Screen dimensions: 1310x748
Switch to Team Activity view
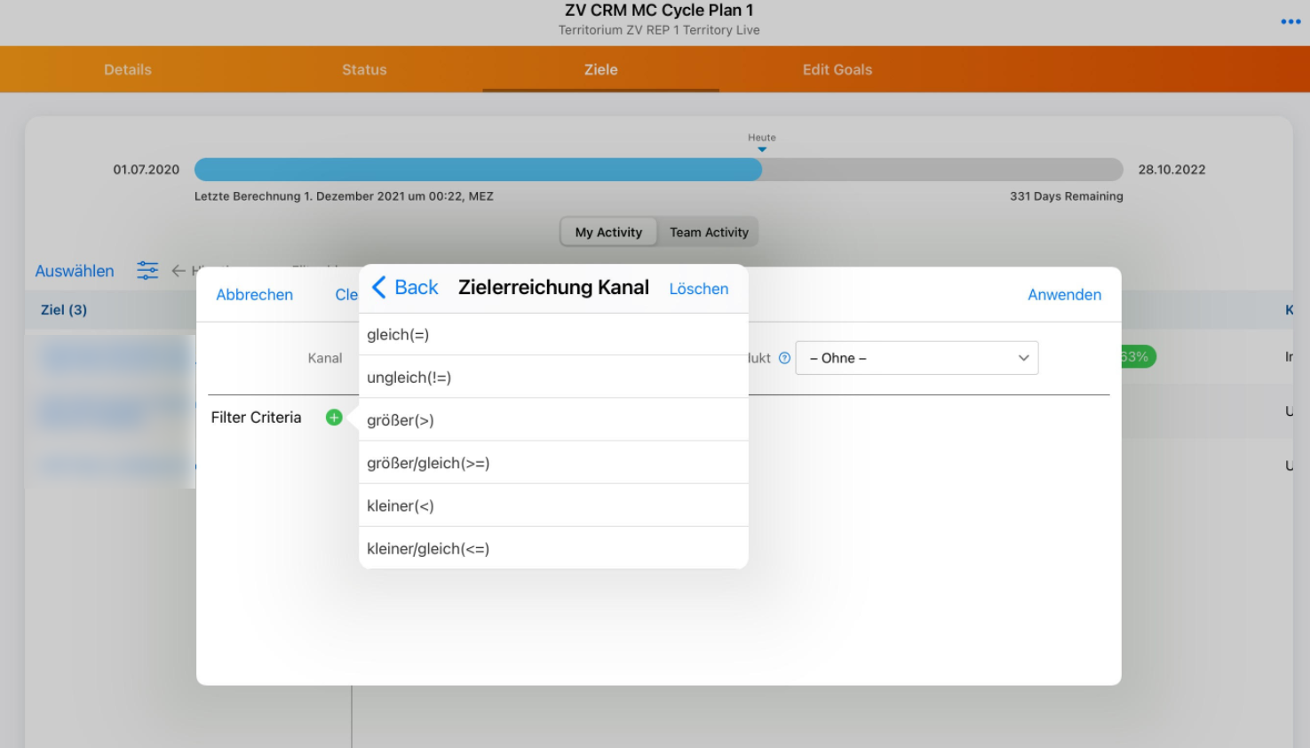click(709, 232)
